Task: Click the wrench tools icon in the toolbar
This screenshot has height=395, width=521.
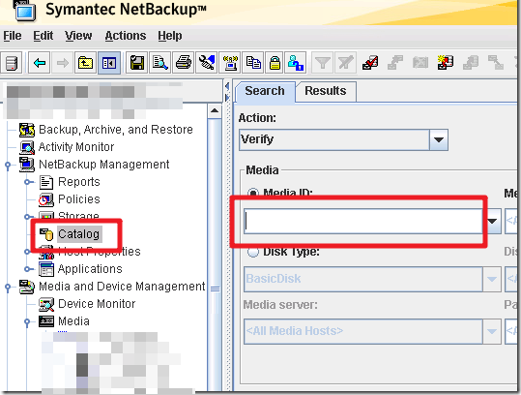Action: 207,63
